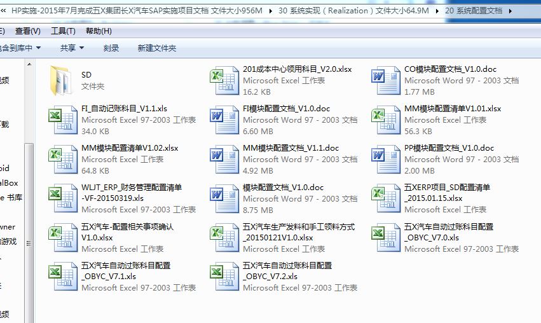Viewport: 541px width, 323px height.
Task: Show hidden breadcrumb levels with double chevron
Action: (3, 11)
